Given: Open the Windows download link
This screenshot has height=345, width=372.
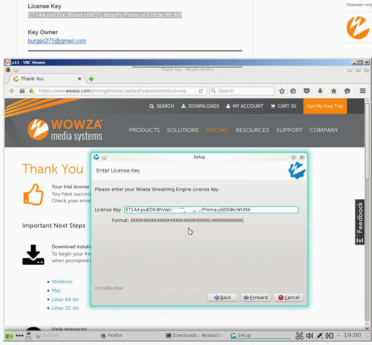Looking at the screenshot, I should [x=62, y=282].
